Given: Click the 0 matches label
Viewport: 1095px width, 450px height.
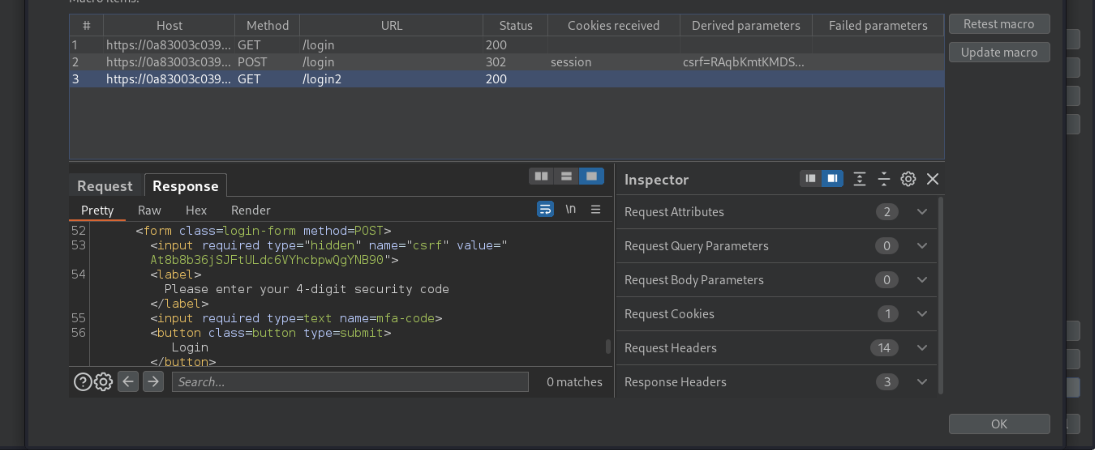Looking at the screenshot, I should [574, 382].
